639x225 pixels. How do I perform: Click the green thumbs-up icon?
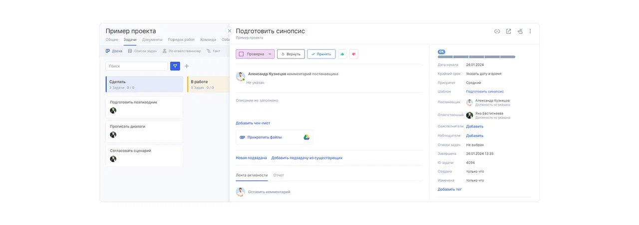pos(342,54)
